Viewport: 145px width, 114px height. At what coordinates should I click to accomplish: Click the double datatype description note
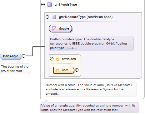coord(91,43)
